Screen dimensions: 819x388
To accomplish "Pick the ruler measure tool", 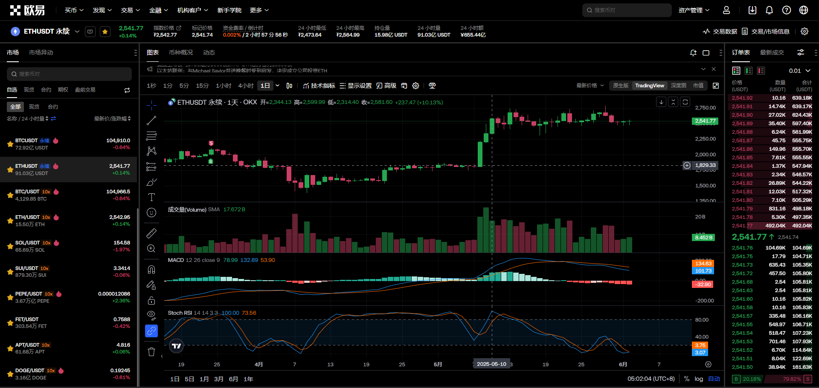I will [x=151, y=233].
